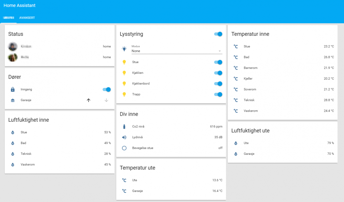
Task: Open the Kjøkkenbord light entity details
Action: pos(141,83)
